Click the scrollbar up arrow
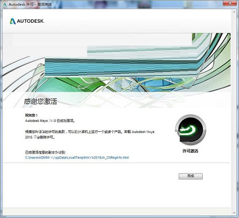The width and height of the screenshot is (239, 218). tap(234, 12)
